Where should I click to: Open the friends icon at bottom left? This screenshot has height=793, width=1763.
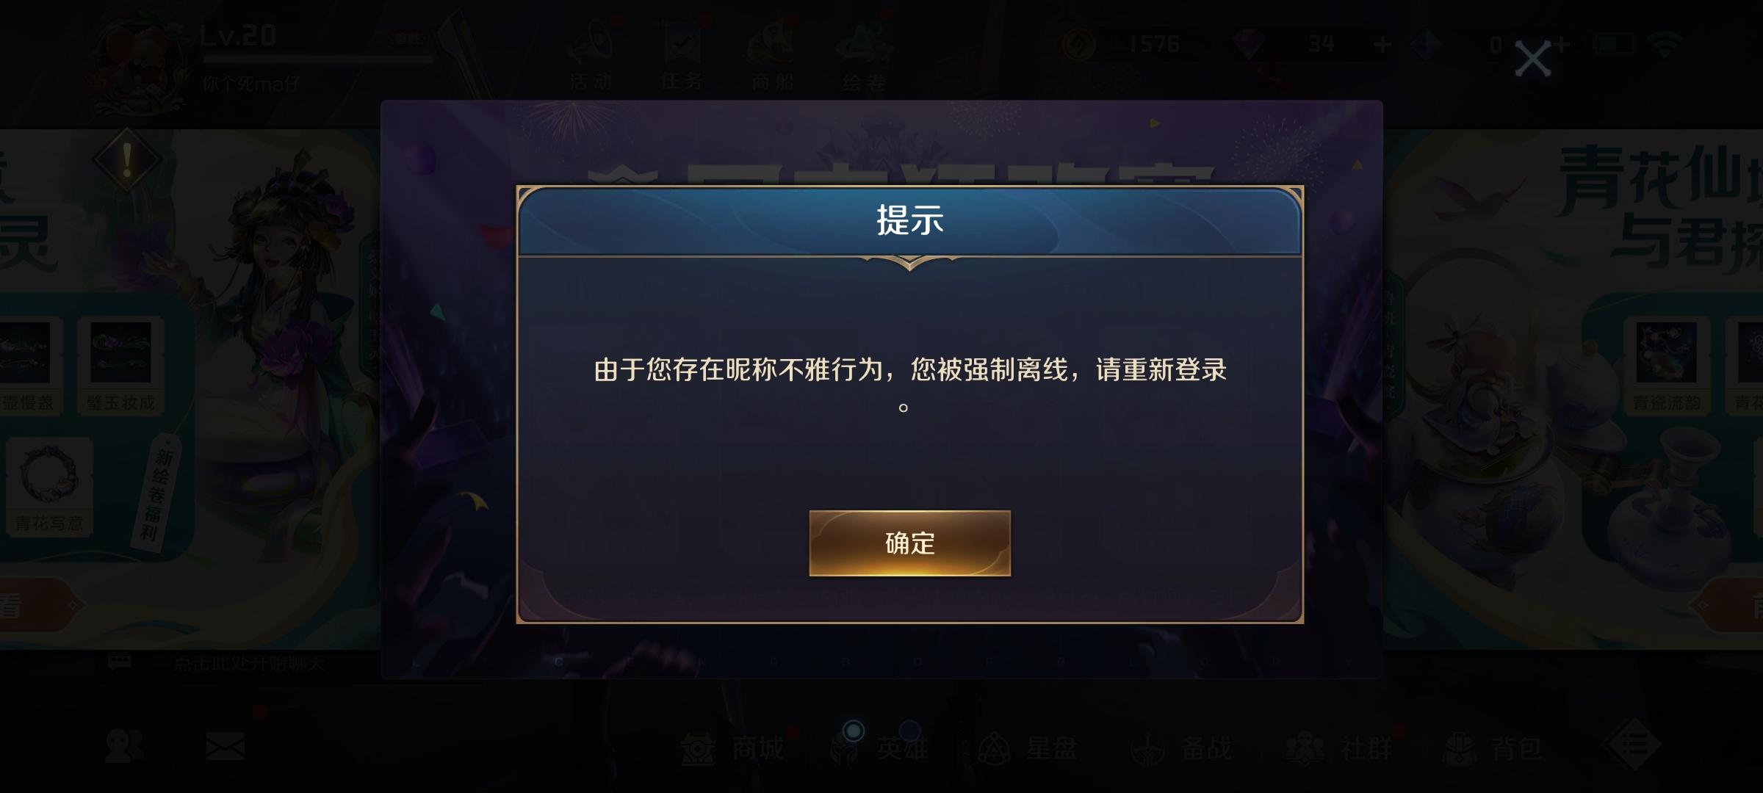[123, 747]
